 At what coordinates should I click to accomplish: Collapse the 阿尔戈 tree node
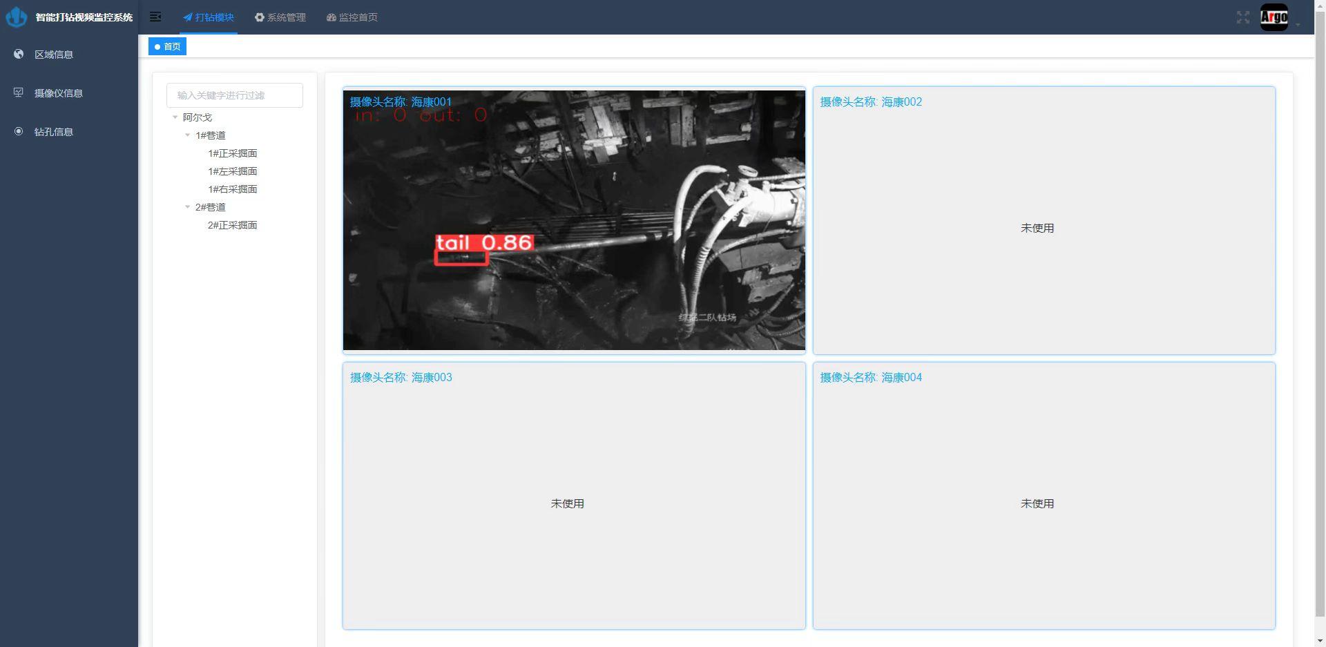[175, 117]
